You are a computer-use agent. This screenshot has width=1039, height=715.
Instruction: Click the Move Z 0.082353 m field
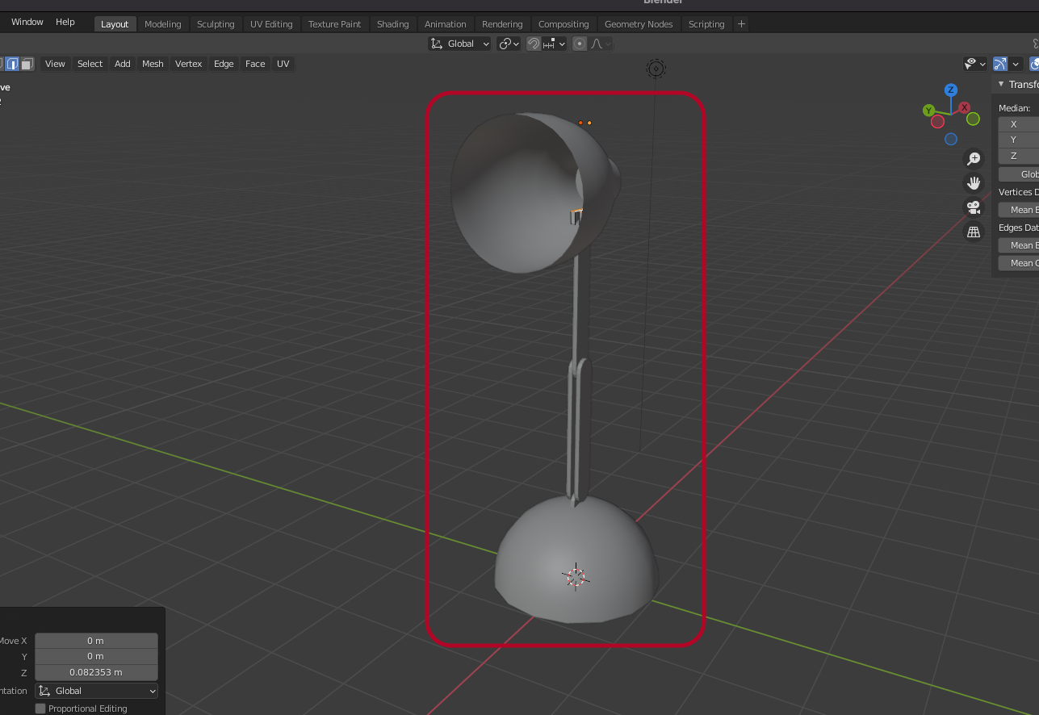click(x=96, y=672)
